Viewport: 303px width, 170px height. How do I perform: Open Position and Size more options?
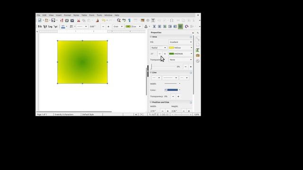[x=191, y=102]
